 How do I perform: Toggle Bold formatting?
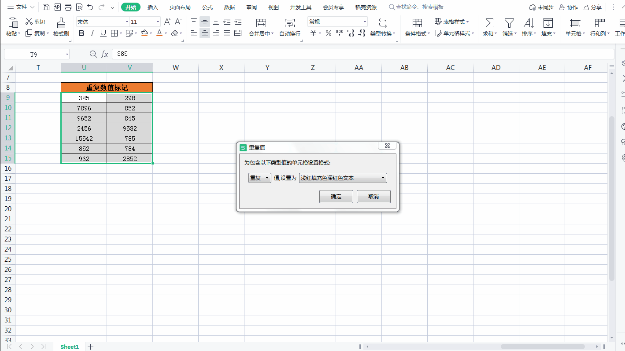pyautogui.click(x=81, y=33)
